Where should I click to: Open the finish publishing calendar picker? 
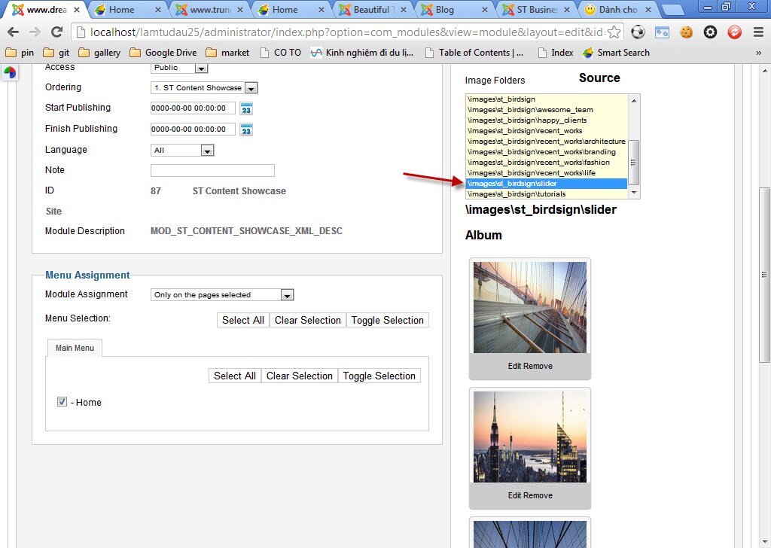[x=245, y=129]
